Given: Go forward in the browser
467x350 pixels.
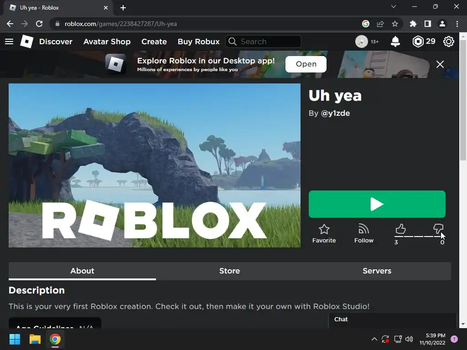Looking at the screenshot, I should tap(25, 24).
